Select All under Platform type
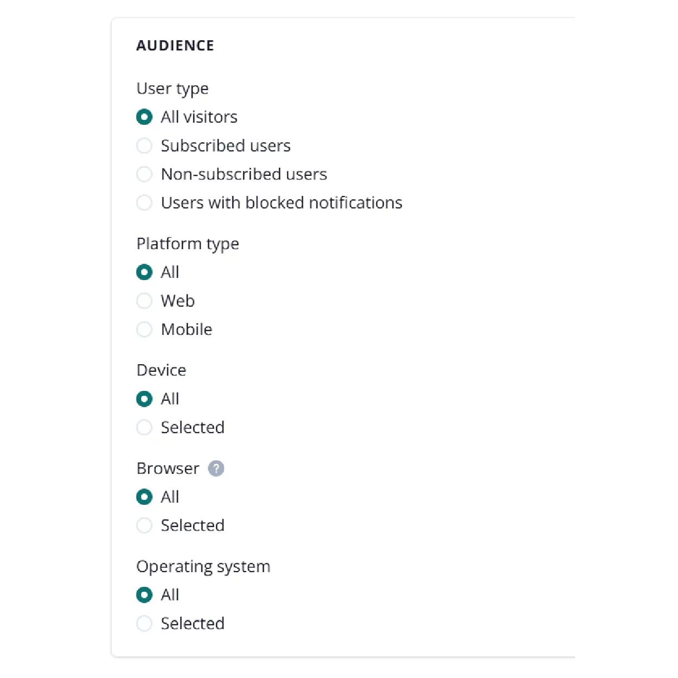The image size is (678, 678). [144, 272]
